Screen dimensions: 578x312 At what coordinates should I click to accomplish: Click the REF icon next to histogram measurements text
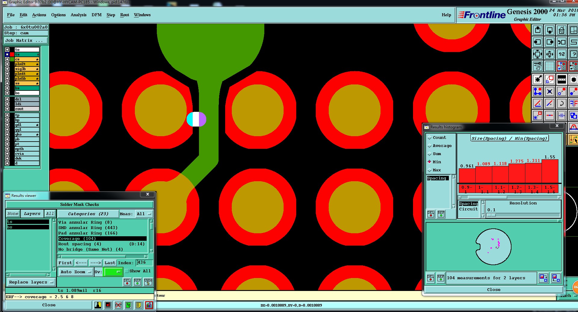click(x=441, y=278)
